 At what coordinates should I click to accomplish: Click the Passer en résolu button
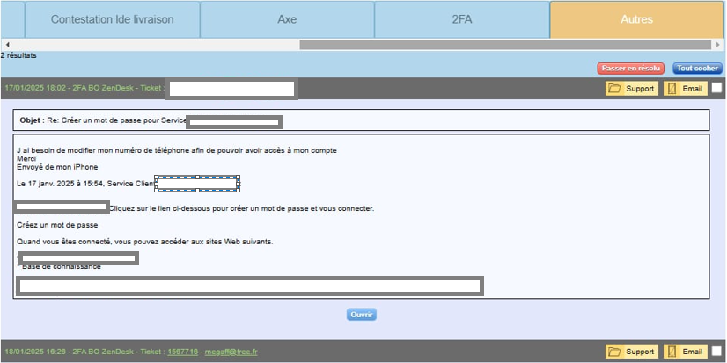(x=630, y=68)
